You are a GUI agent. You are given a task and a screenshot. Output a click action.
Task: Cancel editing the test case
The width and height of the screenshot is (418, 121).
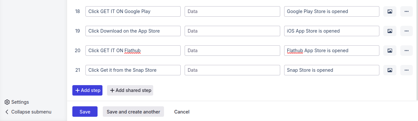182,112
